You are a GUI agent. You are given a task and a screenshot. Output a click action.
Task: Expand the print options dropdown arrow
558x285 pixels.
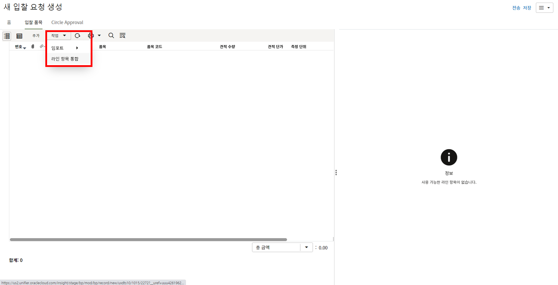tap(99, 35)
